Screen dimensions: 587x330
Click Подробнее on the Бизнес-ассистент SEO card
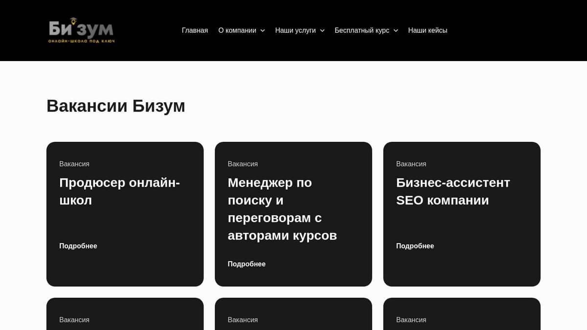[415, 246]
